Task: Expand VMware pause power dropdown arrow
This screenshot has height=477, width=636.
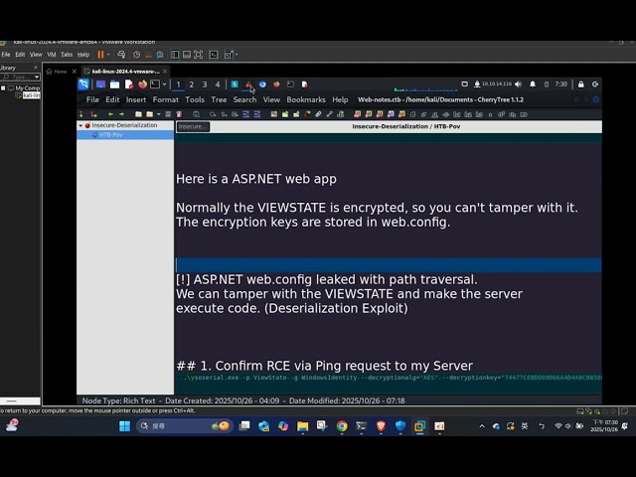Action: (108, 55)
